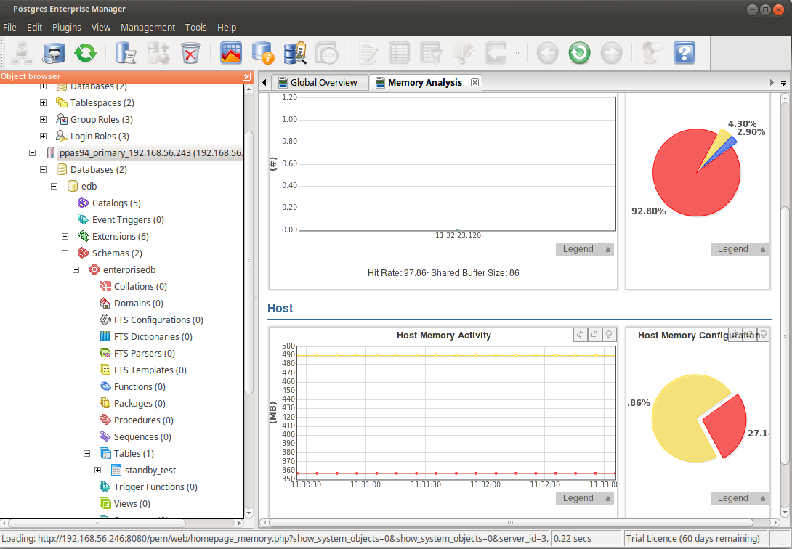Expand Legend under top-right pie chart
The height and width of the screenshot is (549, 792).
pos(740,249)
